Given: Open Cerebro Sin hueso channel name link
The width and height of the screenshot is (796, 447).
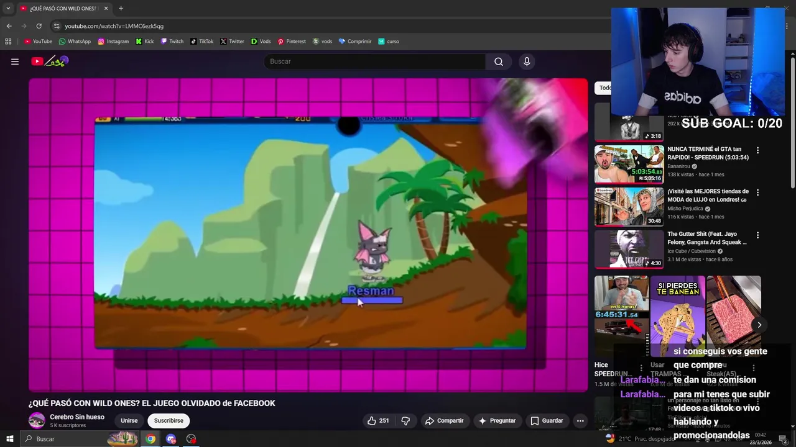Looking at the screenshot, I should click(x=77, y=417).
